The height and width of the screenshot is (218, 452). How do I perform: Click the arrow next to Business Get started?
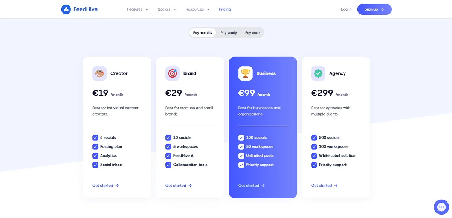click(264, 185)
